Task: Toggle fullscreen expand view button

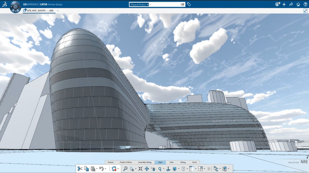Action: [305, 11]
